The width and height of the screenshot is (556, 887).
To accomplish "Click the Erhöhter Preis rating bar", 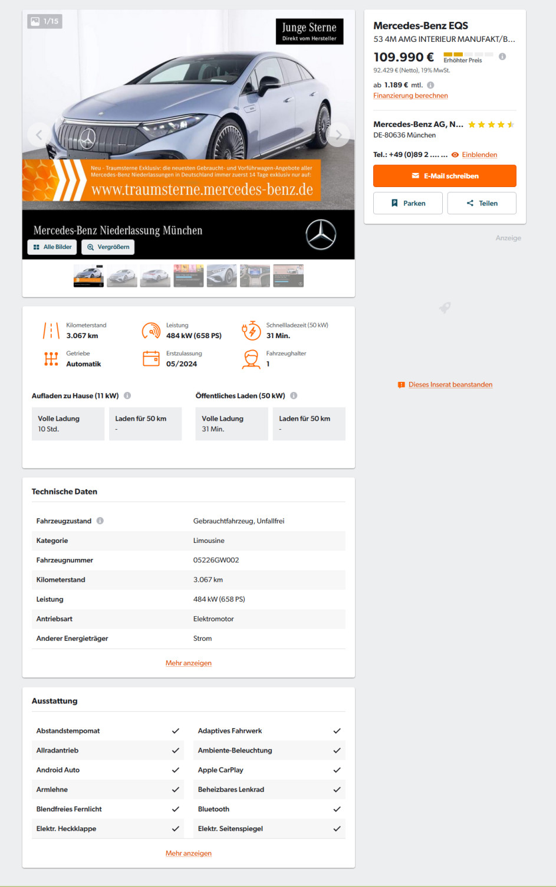I will pyautogui.click(x=468, y=54).
